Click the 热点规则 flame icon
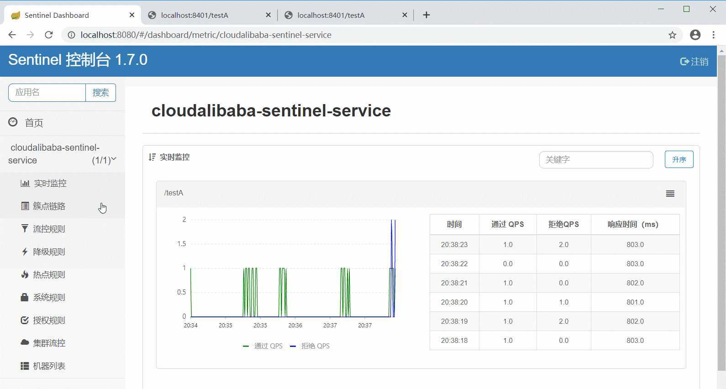This screenshot has height=389, width=726. [x=25, y=274]
